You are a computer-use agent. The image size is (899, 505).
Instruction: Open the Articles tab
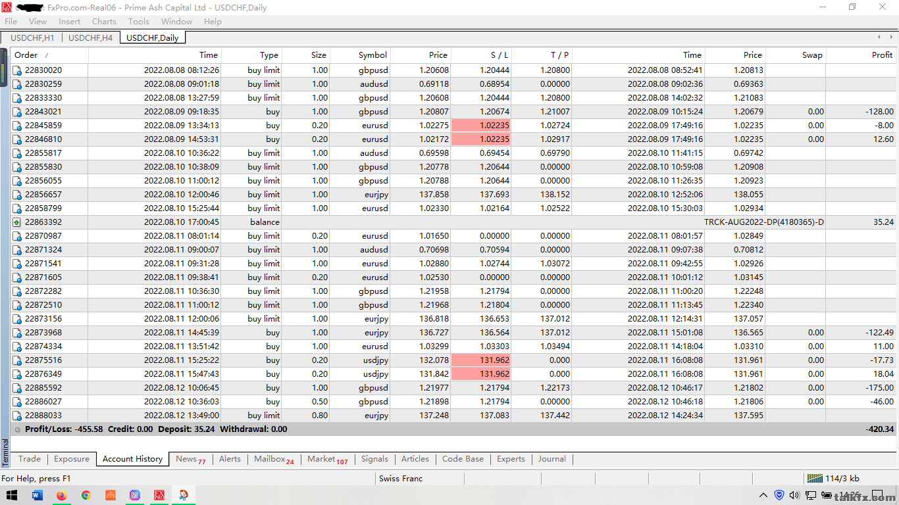click(x=415, y=459)
